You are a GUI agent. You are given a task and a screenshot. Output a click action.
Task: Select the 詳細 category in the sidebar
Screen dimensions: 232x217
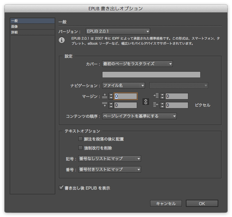pyautogui.click(x=32, y=32)
